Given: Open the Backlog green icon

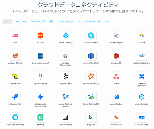Looking at the screenshot, I should [40, 118].
